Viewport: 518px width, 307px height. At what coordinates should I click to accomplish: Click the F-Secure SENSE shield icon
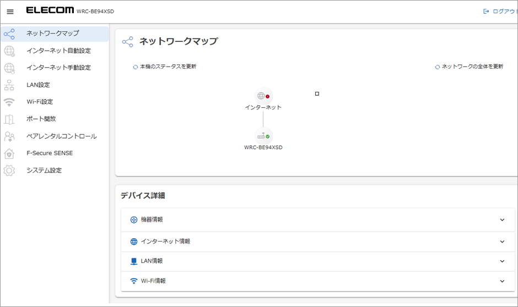coord(9,153)
